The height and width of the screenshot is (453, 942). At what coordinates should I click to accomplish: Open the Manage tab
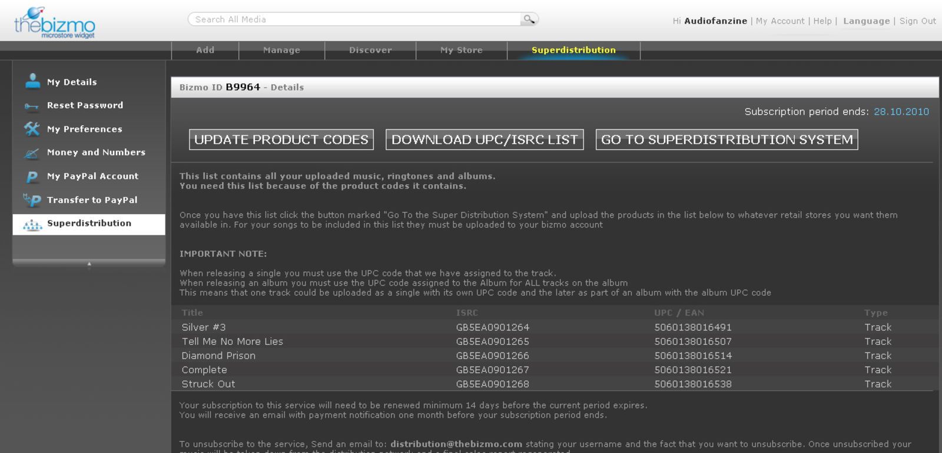tap(281, 50)
